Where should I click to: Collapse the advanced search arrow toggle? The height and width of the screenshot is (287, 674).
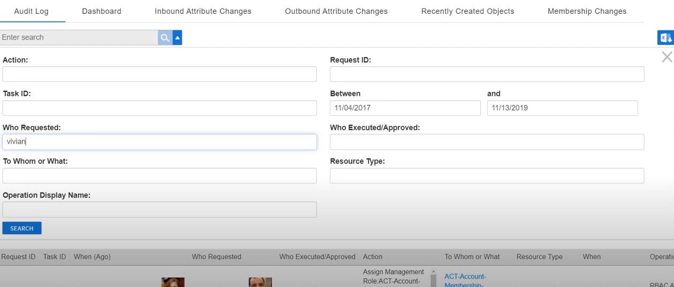click(x=178, y=37)
